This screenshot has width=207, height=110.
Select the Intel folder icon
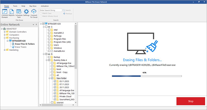52,30
